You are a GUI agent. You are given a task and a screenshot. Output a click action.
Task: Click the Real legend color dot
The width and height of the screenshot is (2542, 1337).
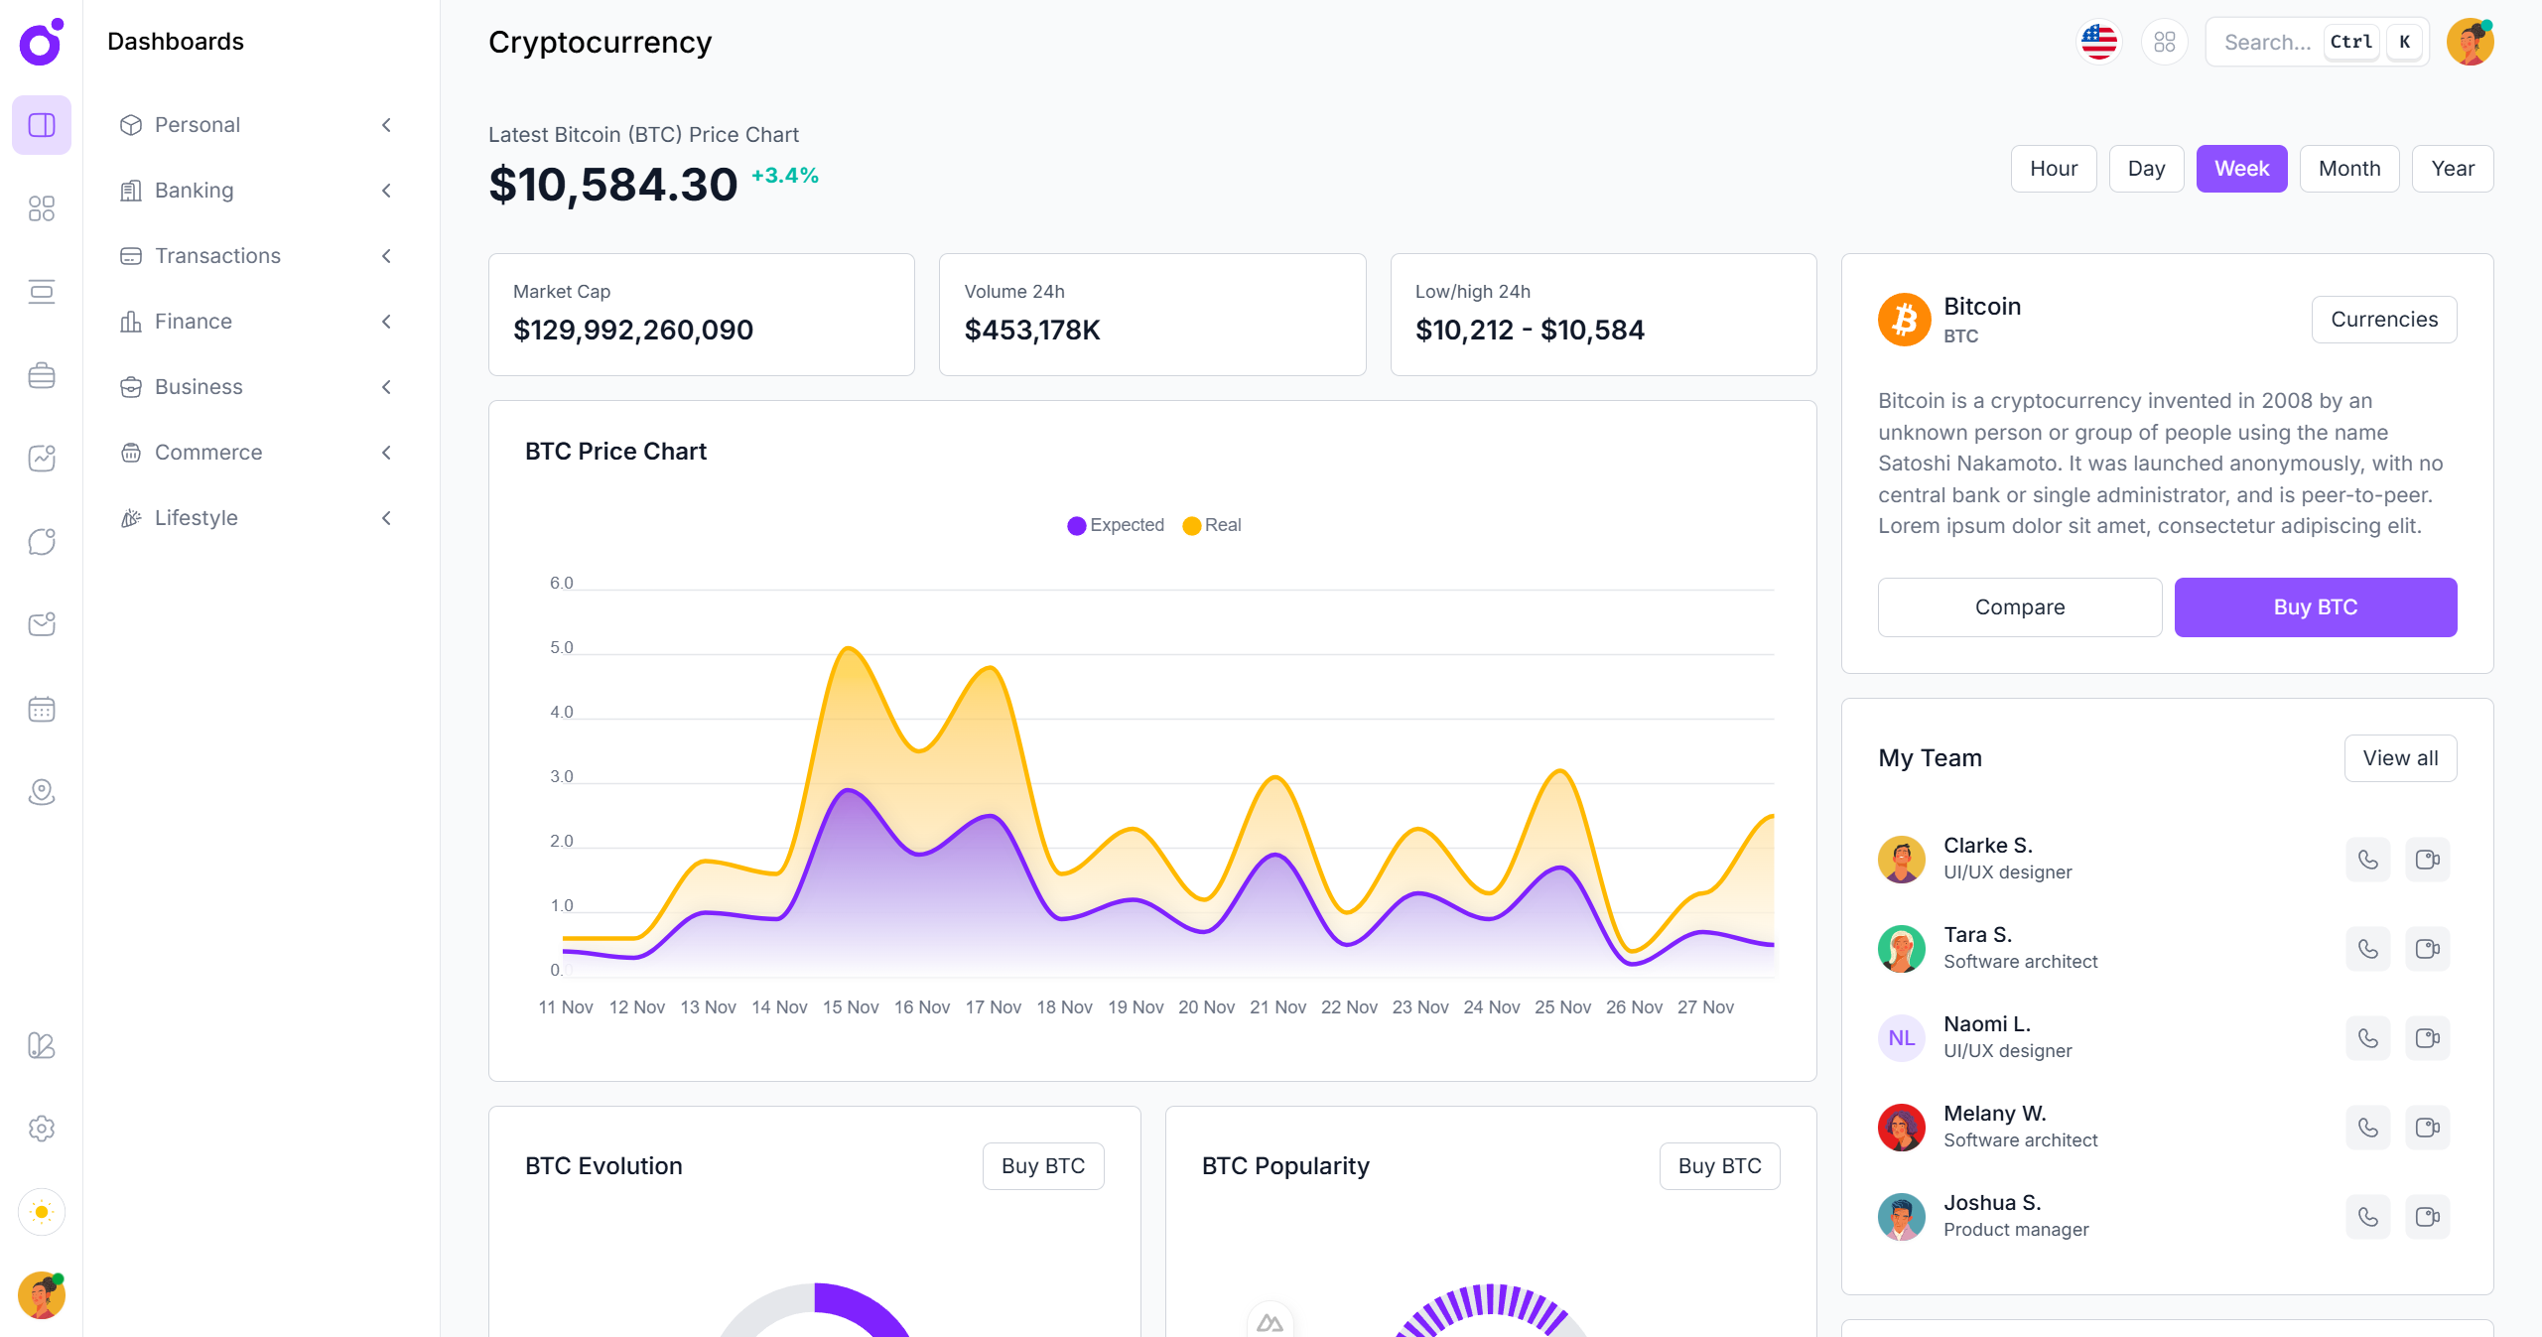coord(1192,525)
